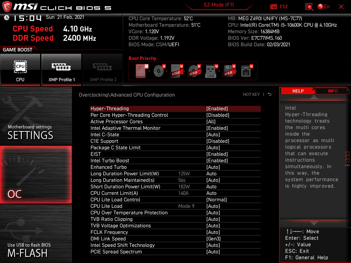Close the BIOS using the X icon
The width and height of the screenshot is (351, 263).
tap(341, 7)
